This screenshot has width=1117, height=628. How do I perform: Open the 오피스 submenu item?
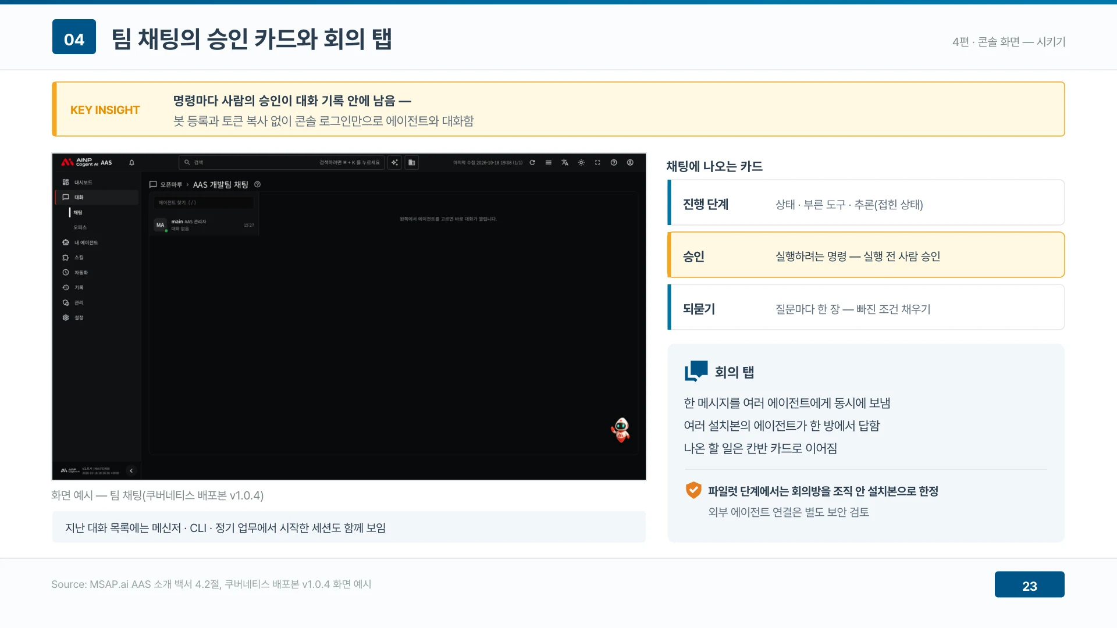click(80, 227)
